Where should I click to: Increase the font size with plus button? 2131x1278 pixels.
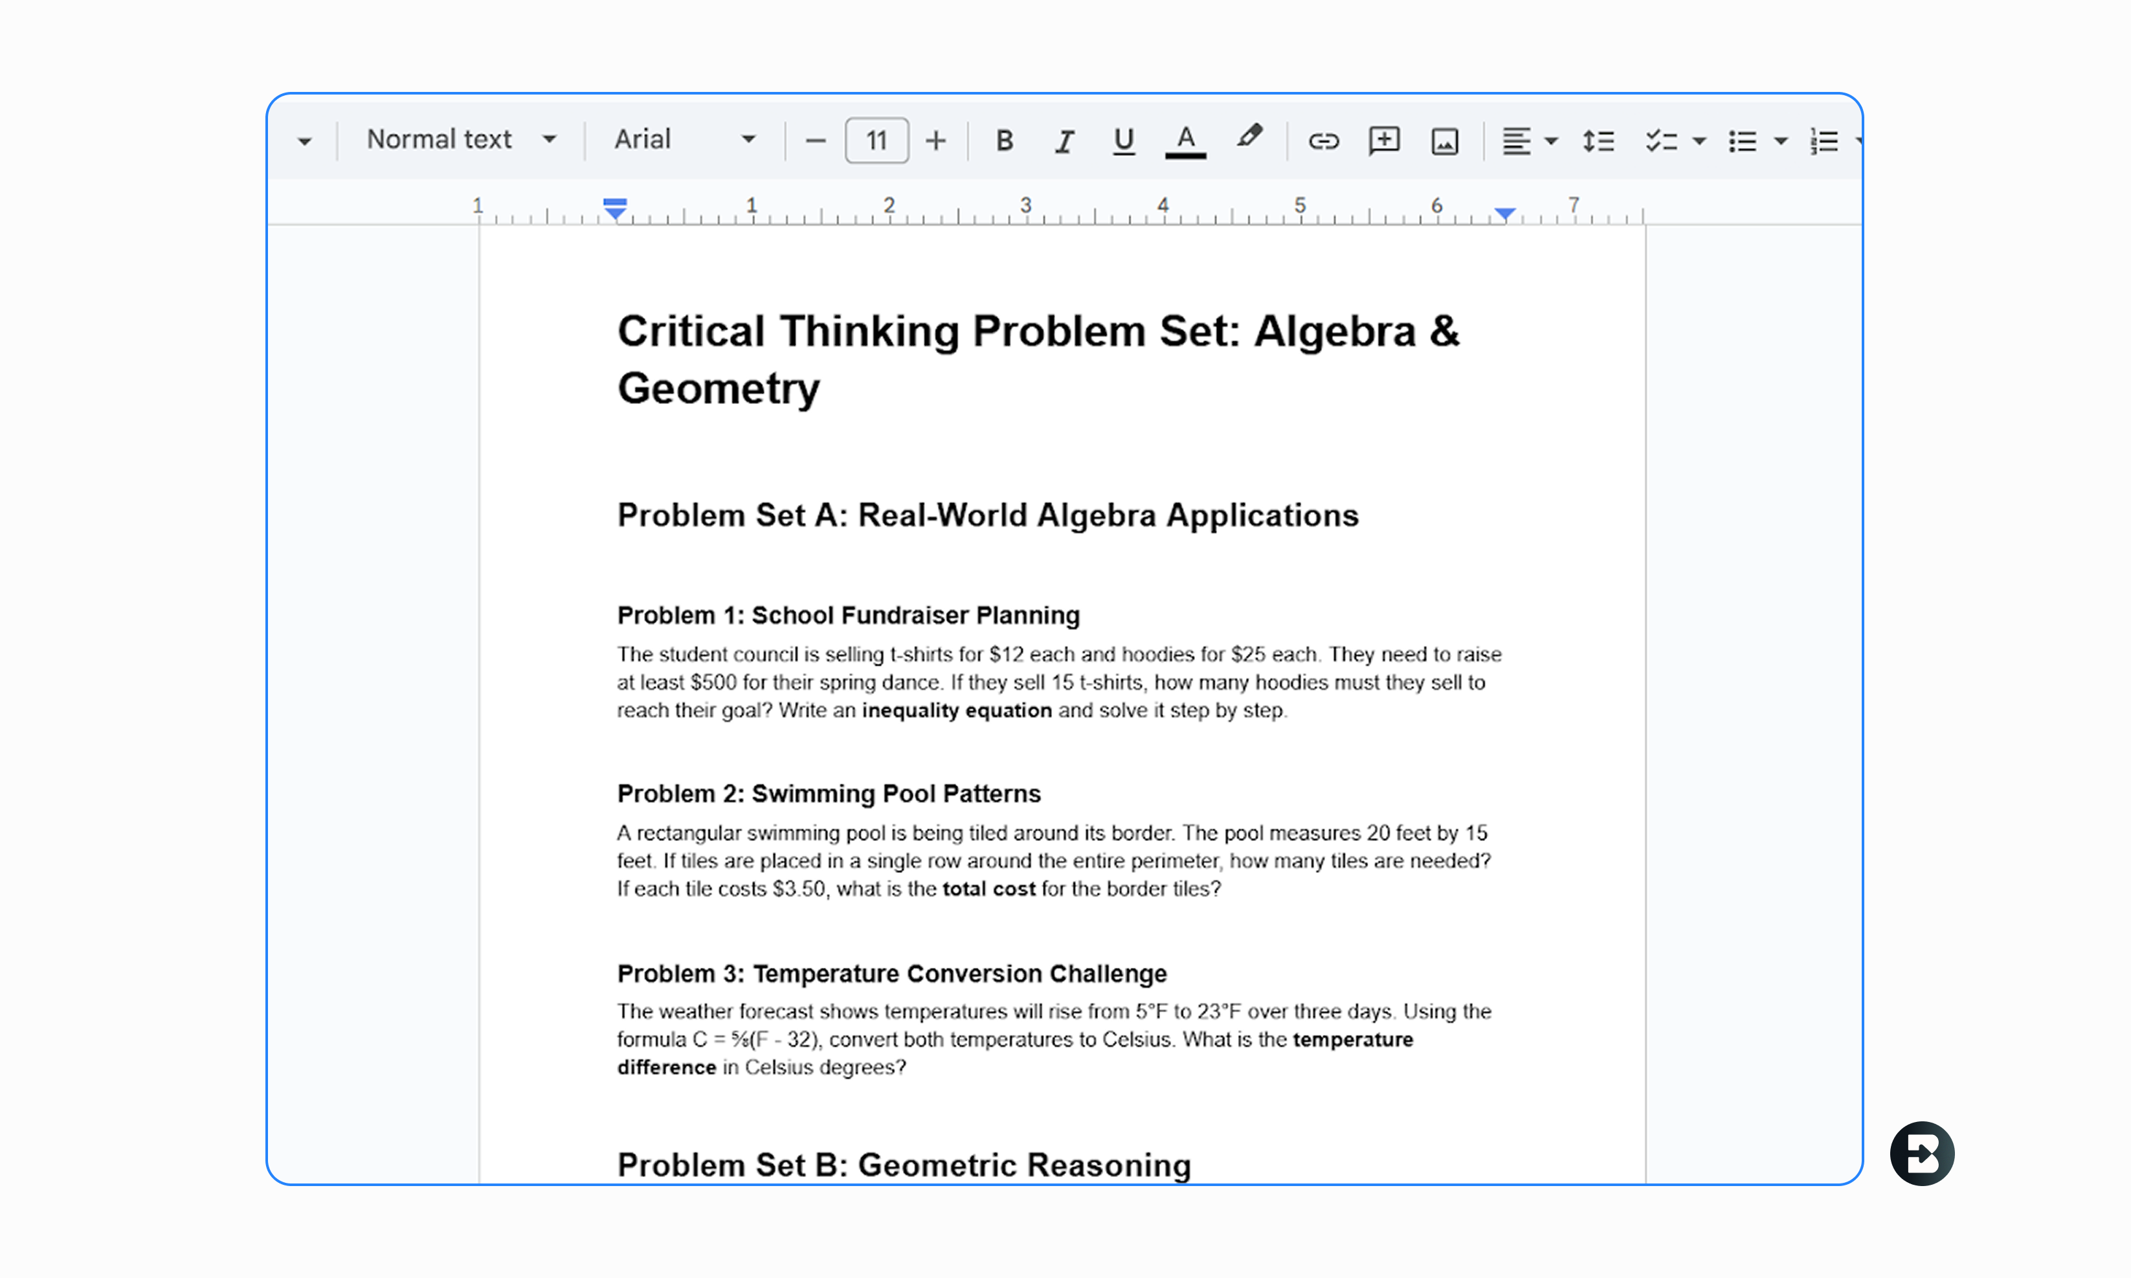(x=936, y=140)
